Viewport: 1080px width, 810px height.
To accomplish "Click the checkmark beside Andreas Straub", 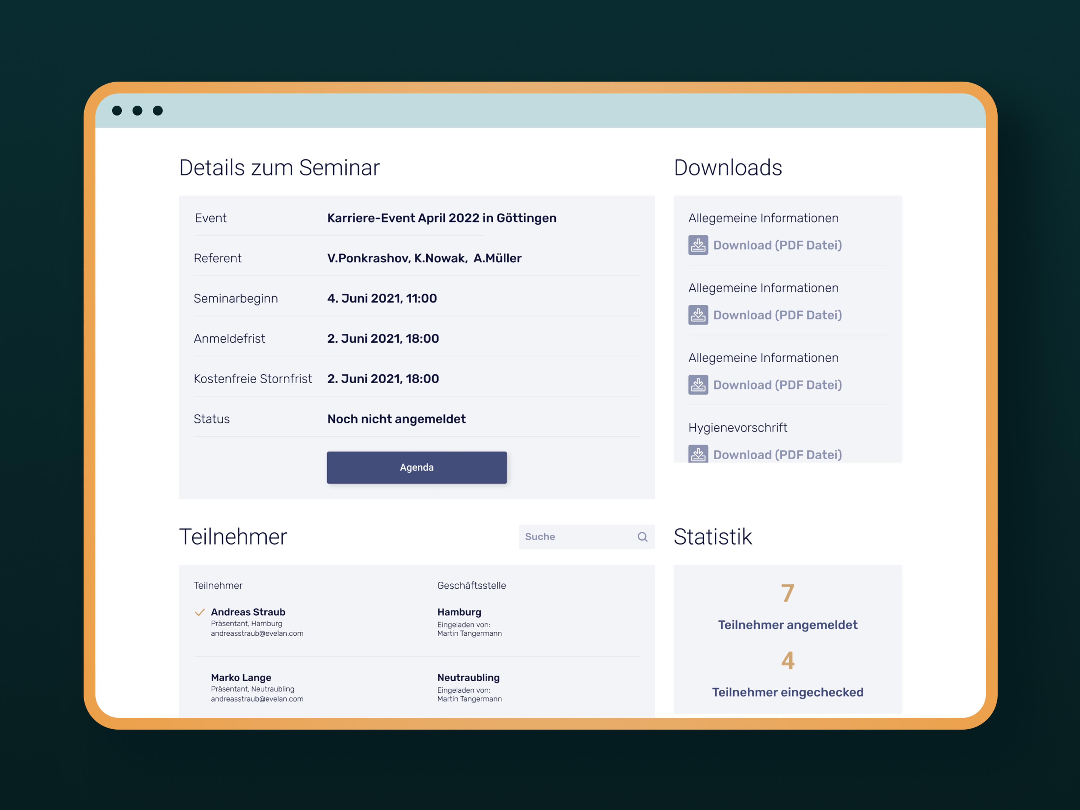I will click(x=200, y=612).
